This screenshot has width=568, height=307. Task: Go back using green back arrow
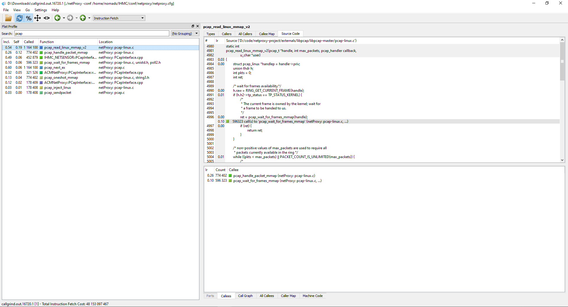(57, 18)
